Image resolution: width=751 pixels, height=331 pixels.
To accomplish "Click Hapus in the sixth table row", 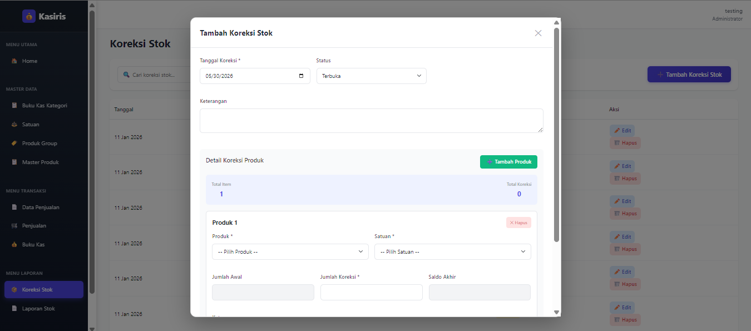I will [x=625, y=320].
